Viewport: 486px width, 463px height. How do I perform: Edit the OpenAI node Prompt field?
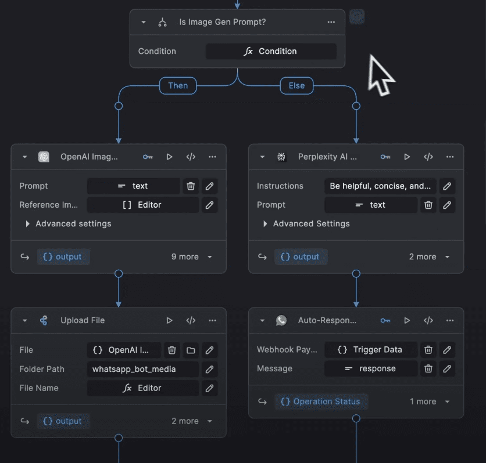209,186
